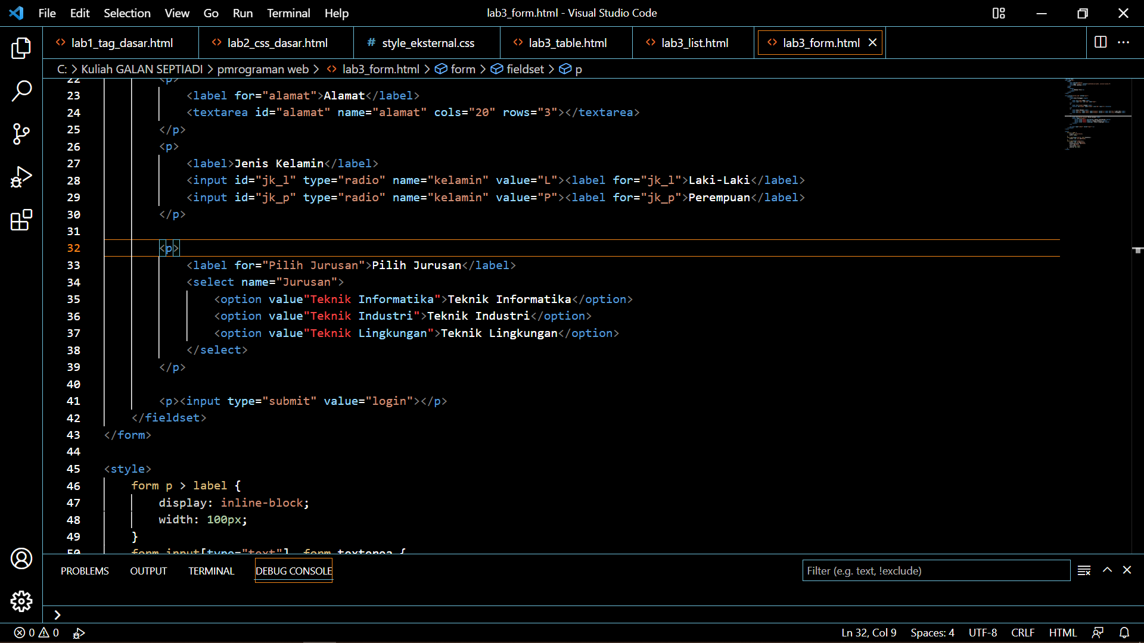Switch to the PROBLEMS panel
The width and height of the screenshot is (1144, 643).
pyautogui.click(x=84, y=570)
